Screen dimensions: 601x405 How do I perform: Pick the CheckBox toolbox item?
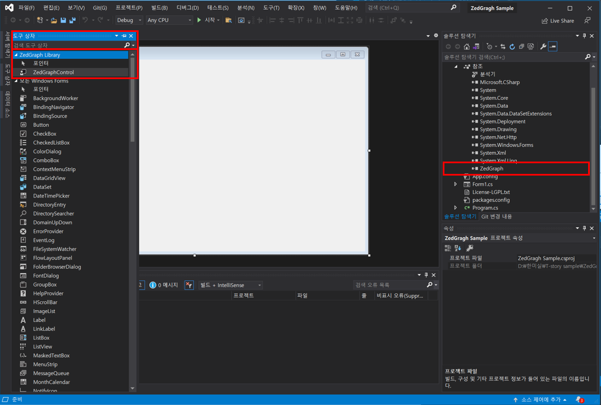click(x=44, y=134)
